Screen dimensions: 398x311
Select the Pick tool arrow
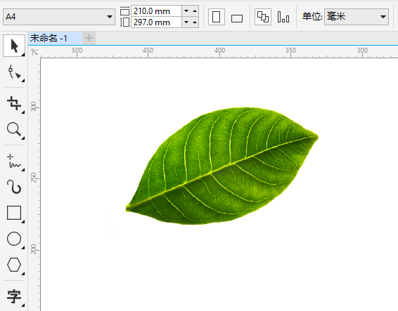14,46
